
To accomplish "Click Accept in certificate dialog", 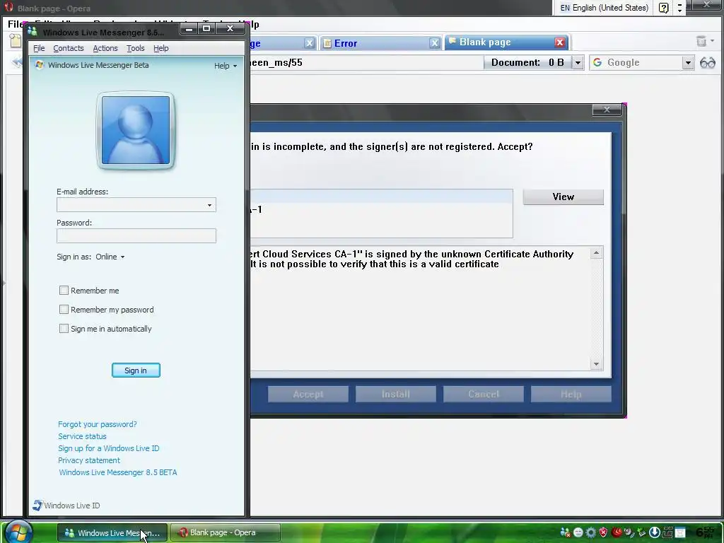I will tap(308, 394).
